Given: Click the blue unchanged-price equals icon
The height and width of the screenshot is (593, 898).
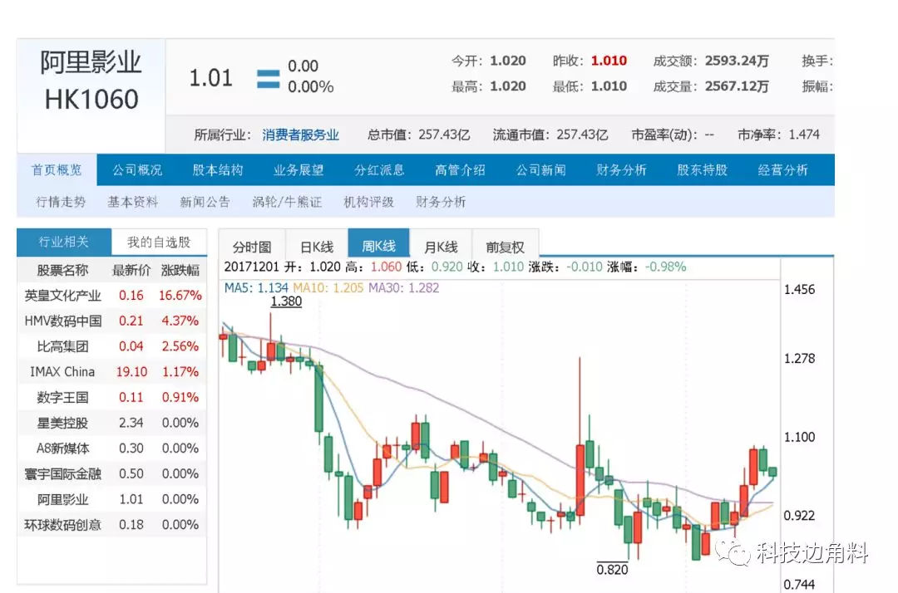Looking at the screenshot, I should 268,79.
